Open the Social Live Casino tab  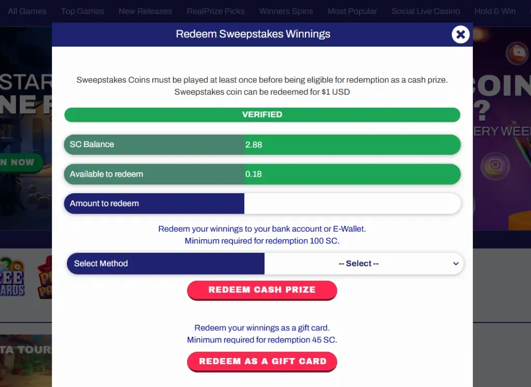426,11
